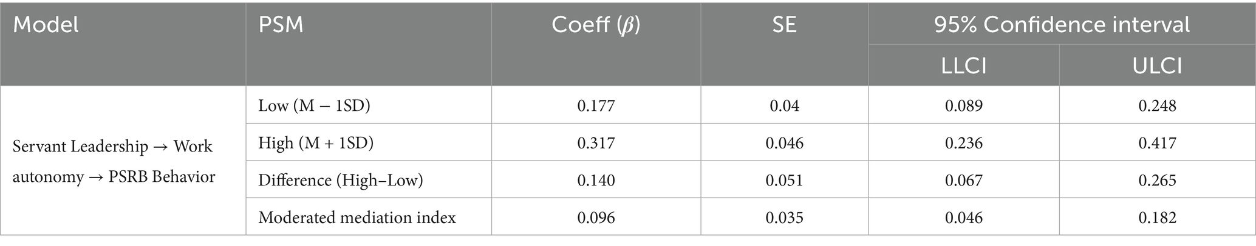The image size is (1256, 246).
Task: Select the Low (M − 1SD) row label
Action: coord(314,105)
